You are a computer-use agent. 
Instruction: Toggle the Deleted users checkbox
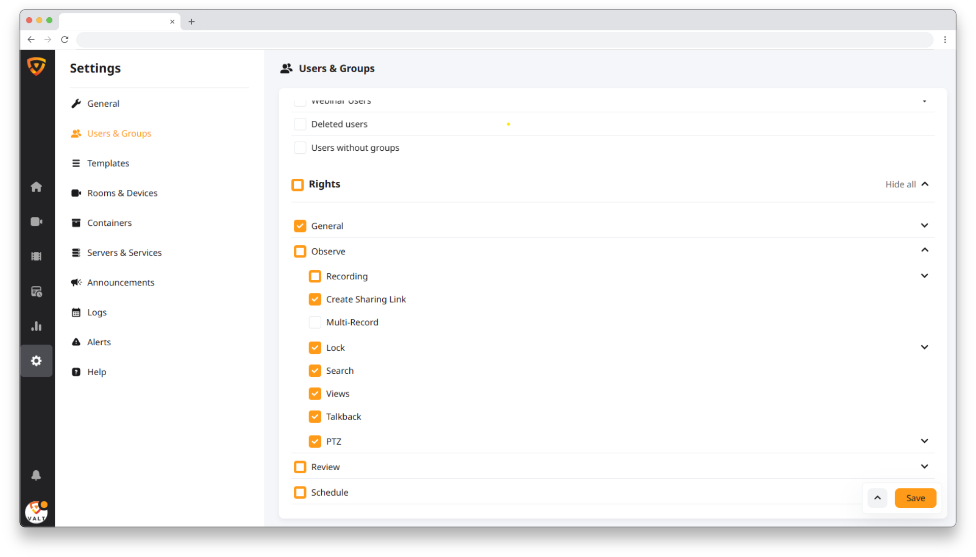coord(300,124)
